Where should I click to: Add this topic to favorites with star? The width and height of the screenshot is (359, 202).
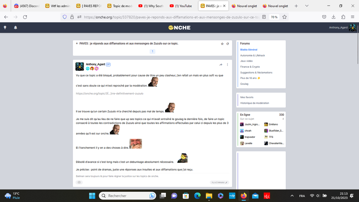(222, 44)
